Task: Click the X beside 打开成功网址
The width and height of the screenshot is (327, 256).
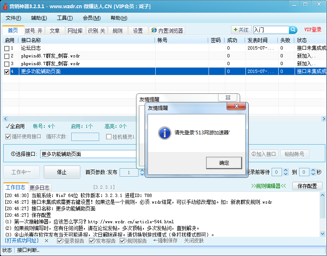Action: tap(46, 241)
